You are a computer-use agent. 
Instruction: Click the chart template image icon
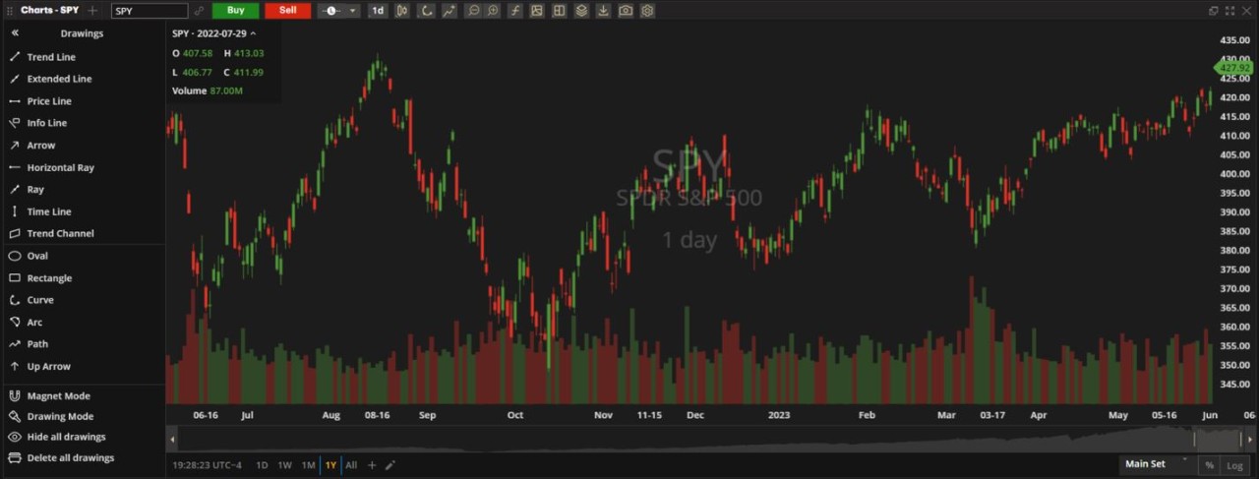click(x=537, y=11)
